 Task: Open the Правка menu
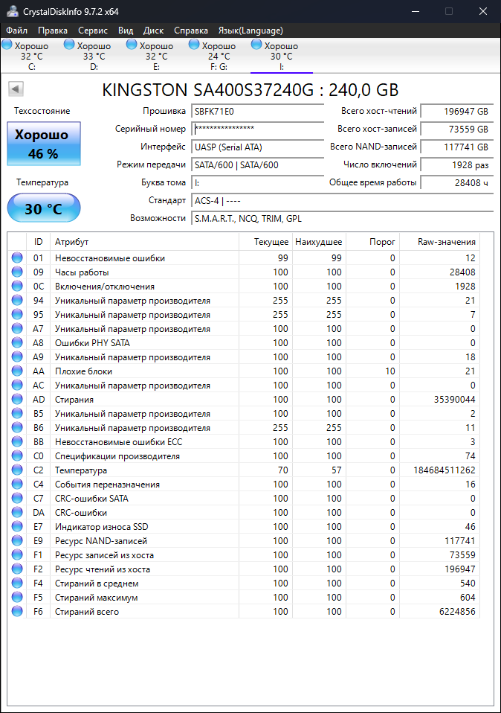53,31
